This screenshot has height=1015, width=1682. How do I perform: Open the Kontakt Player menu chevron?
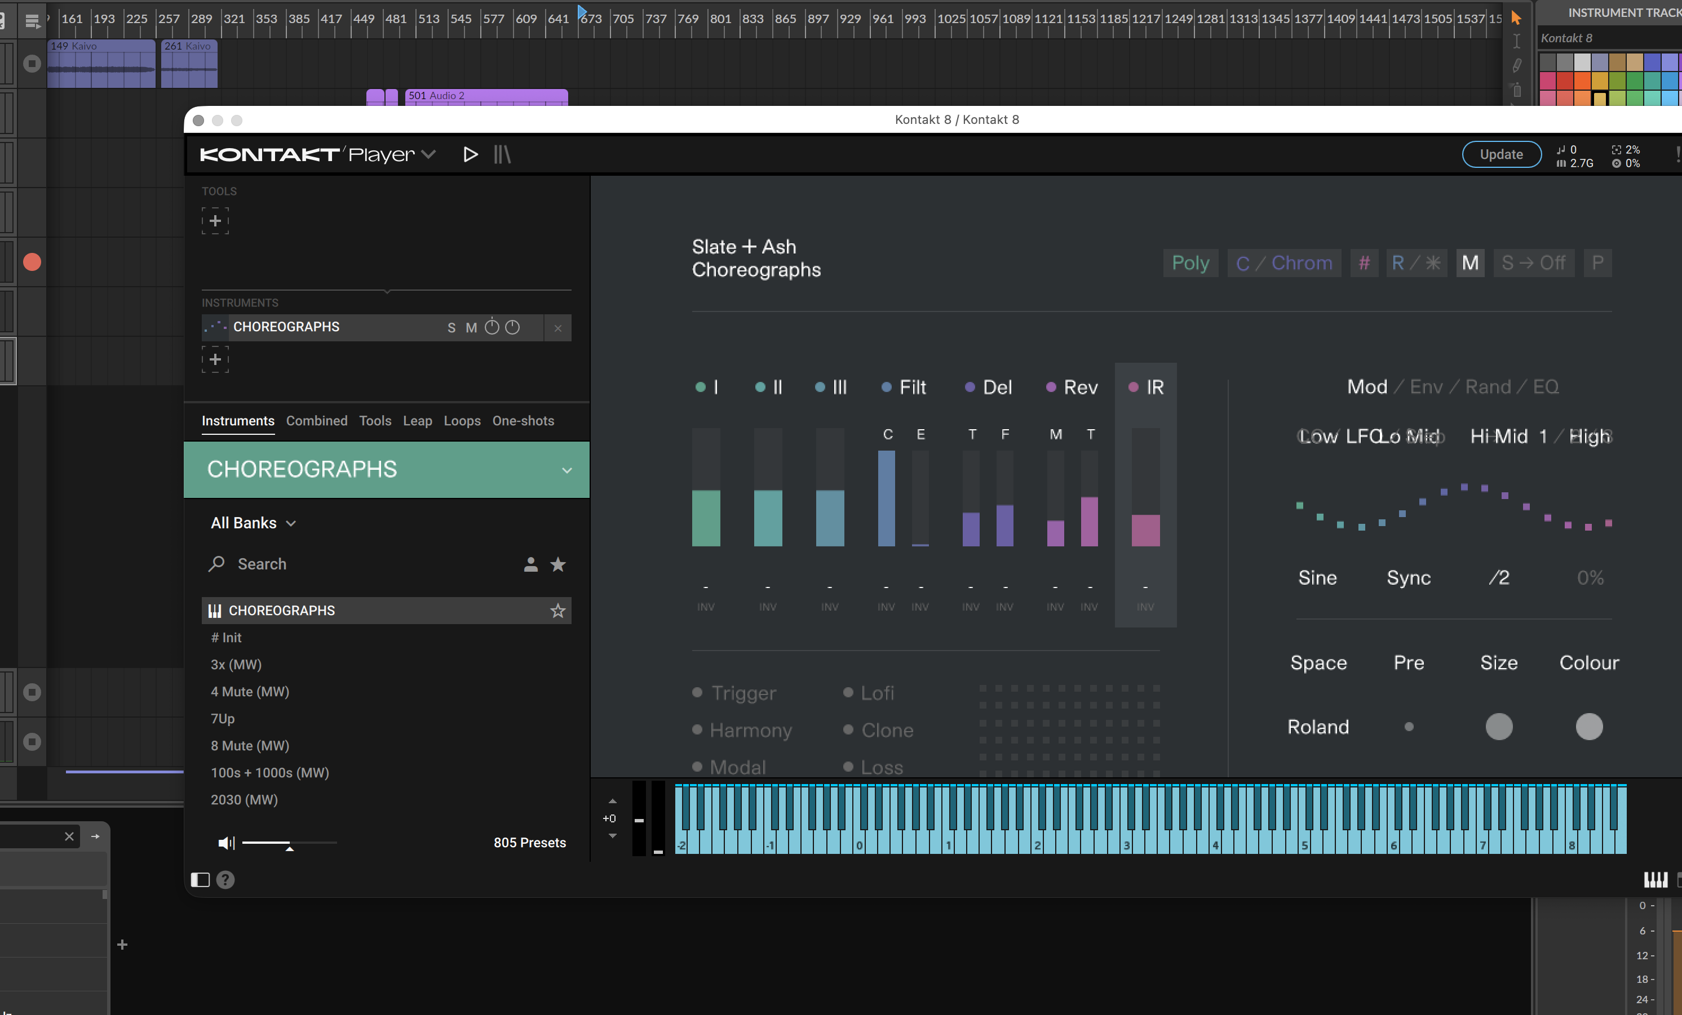429,154
